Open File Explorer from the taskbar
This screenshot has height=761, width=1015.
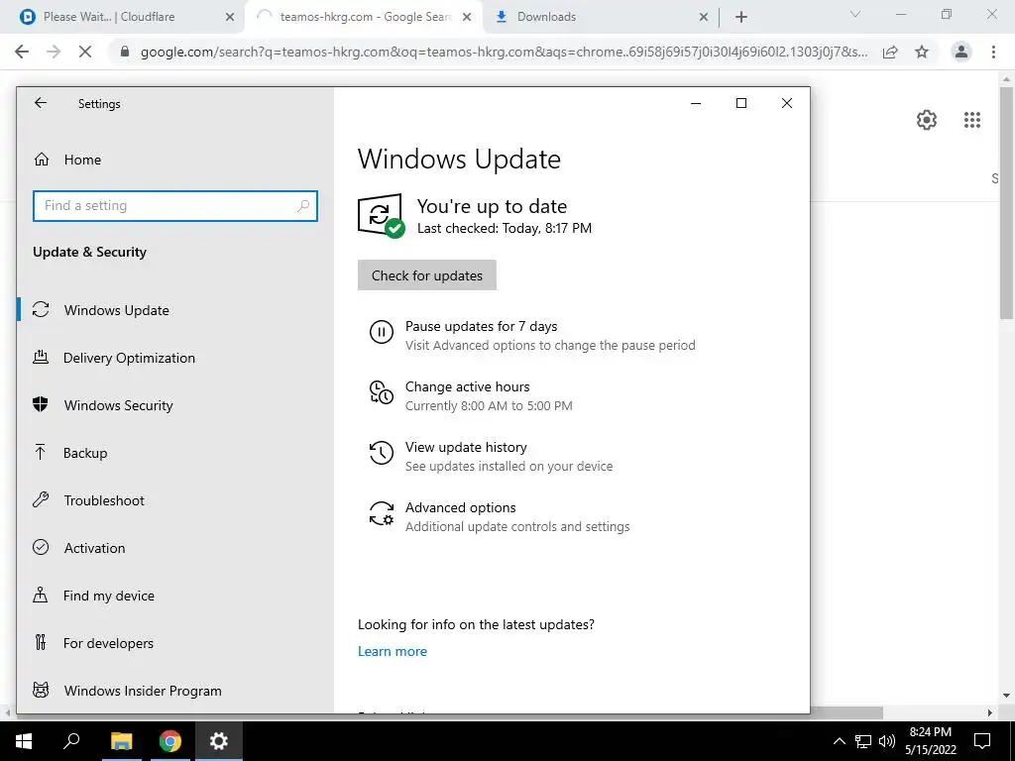pyautogui.click(x=121, y=741)
